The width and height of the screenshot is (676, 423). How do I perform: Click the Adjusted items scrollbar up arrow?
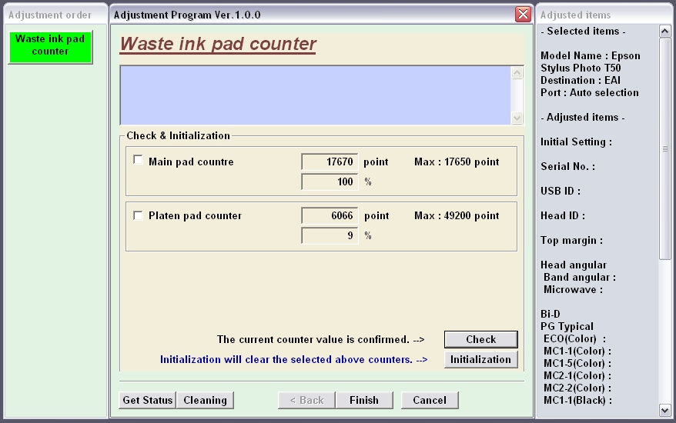coord(664,31)
